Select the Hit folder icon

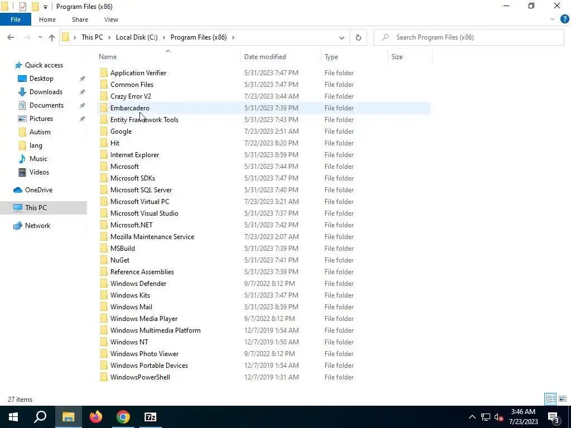click(104, 143)
